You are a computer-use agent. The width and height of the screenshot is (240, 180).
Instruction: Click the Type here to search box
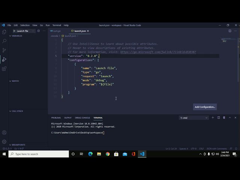point(39,154)
